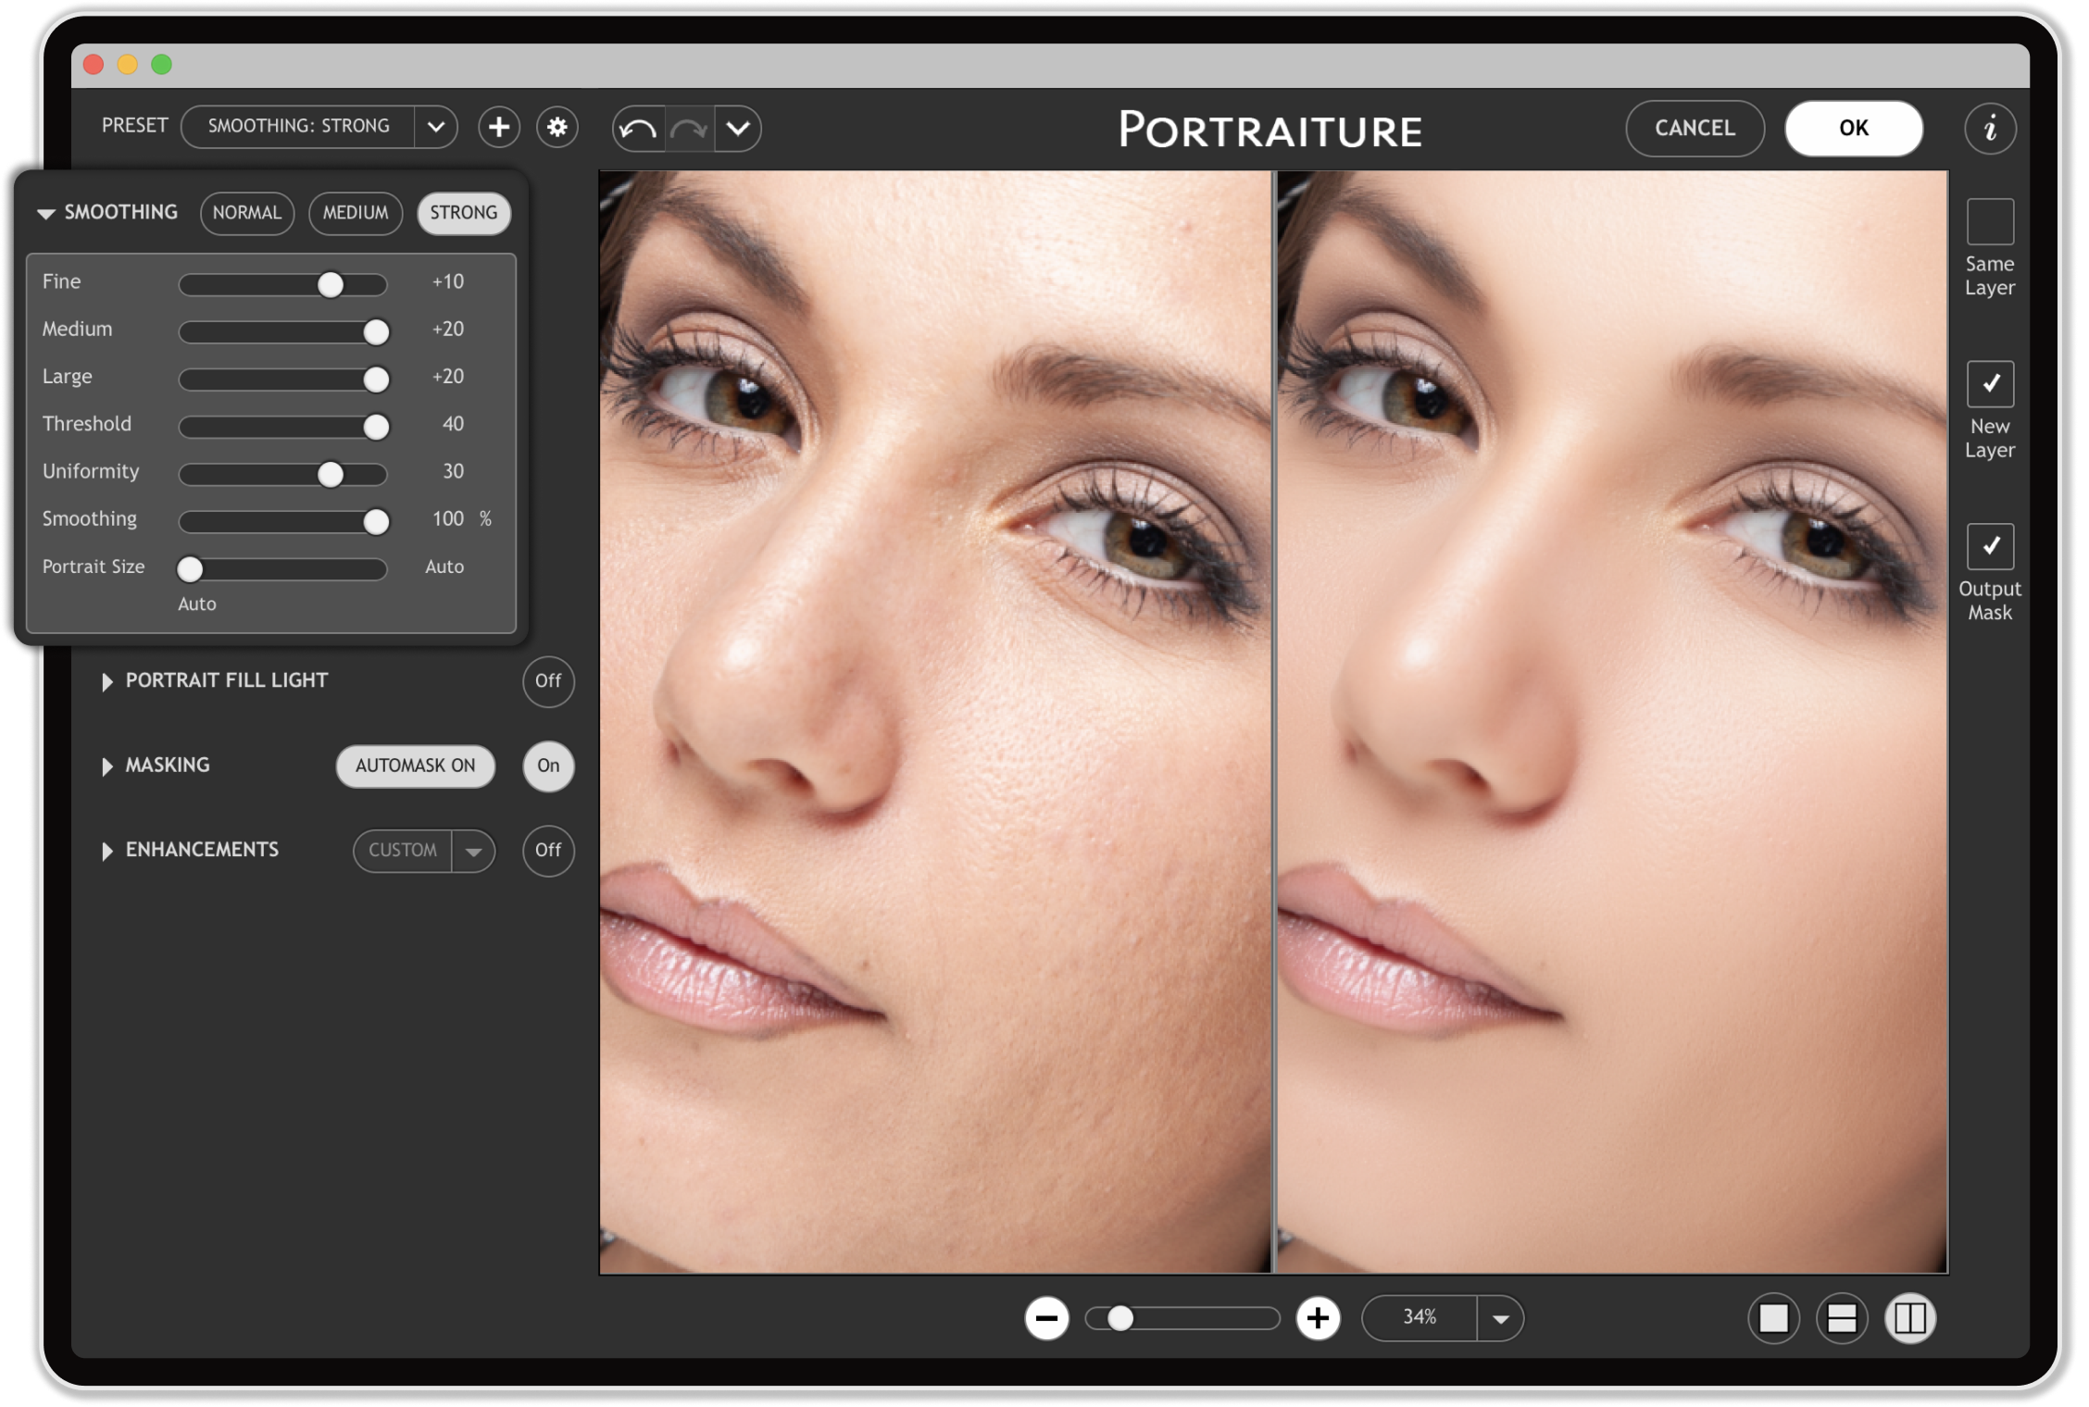Switch to single preview view icon
The image size is (2089, 1407).
click(1773, 1318)
